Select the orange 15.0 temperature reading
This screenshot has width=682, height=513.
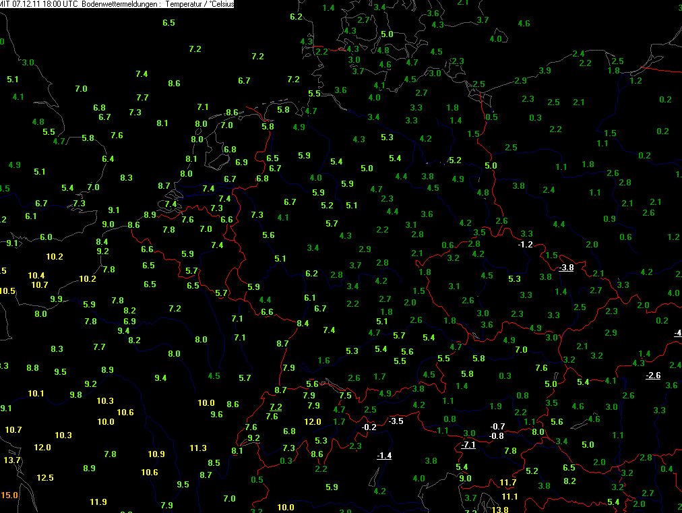coord(9,495)
